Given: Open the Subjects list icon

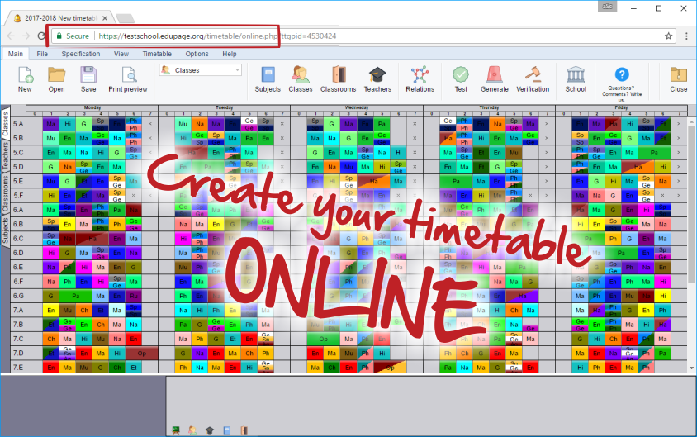Looking at the screenshot, I should [268, 75].
